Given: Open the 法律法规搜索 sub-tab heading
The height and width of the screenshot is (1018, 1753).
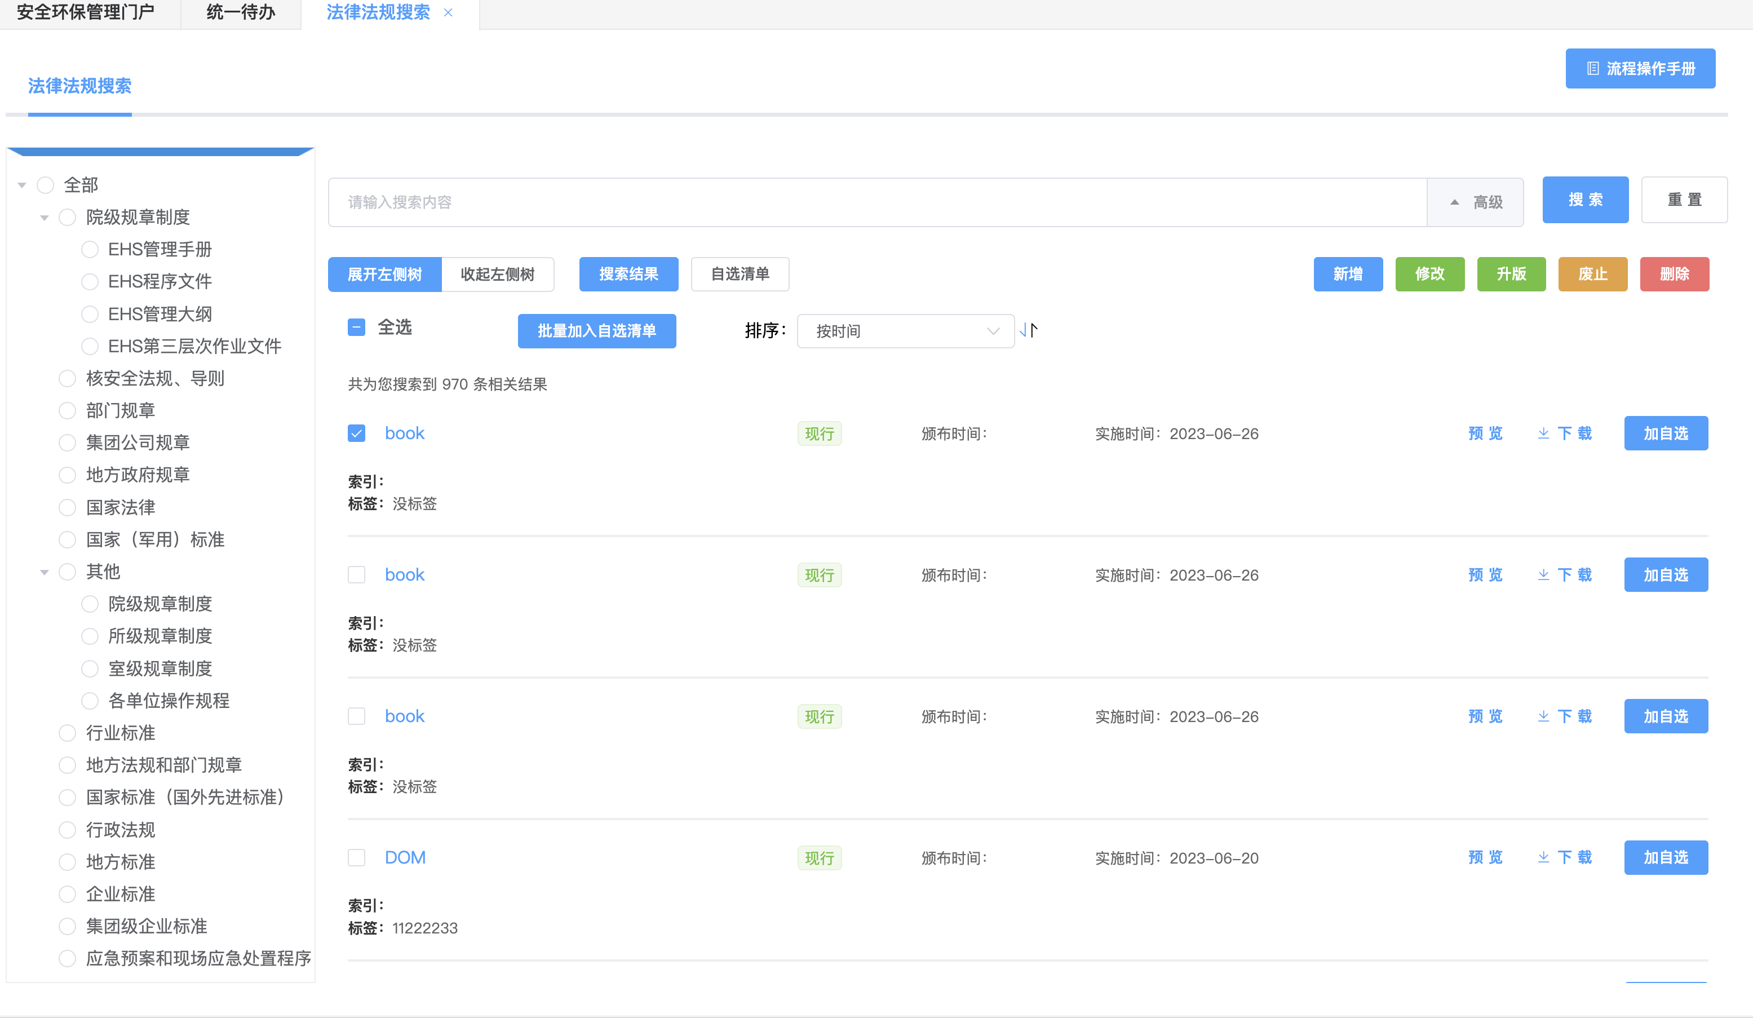Looking at the screenshot, I should click(79, 86).
